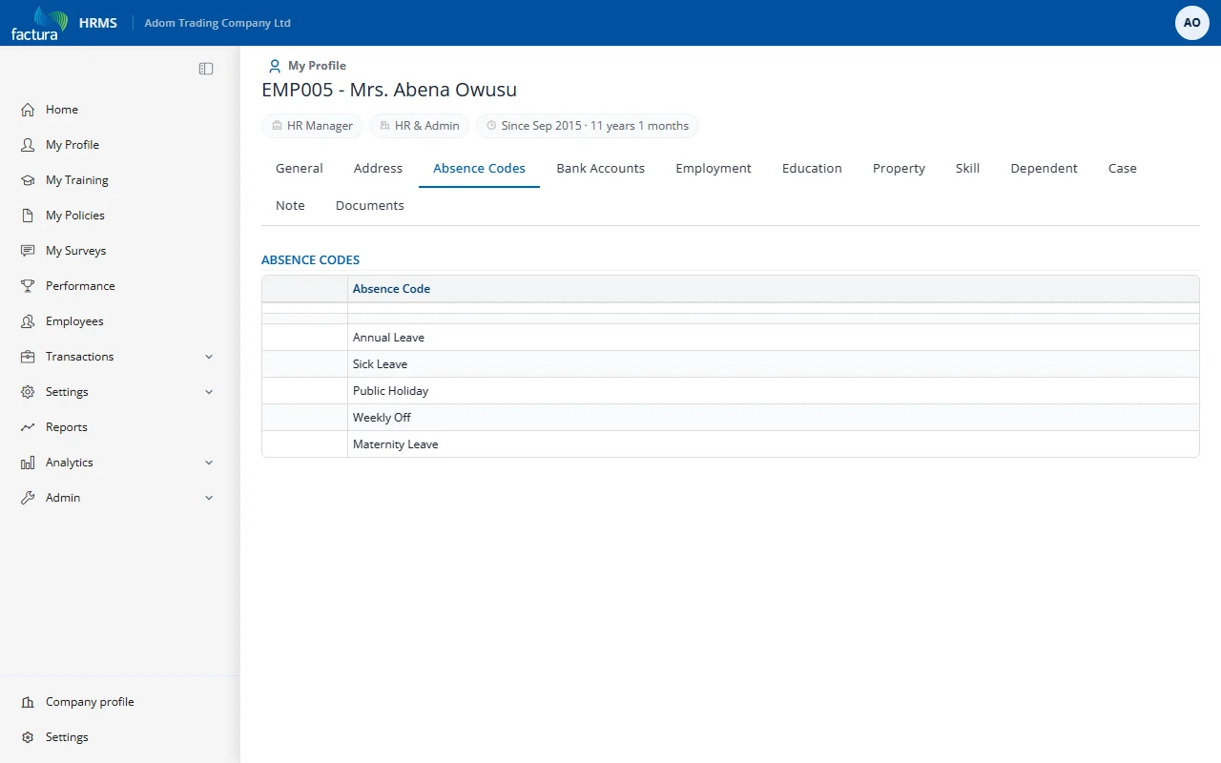View the Dependent tab

click(1045, 169)
